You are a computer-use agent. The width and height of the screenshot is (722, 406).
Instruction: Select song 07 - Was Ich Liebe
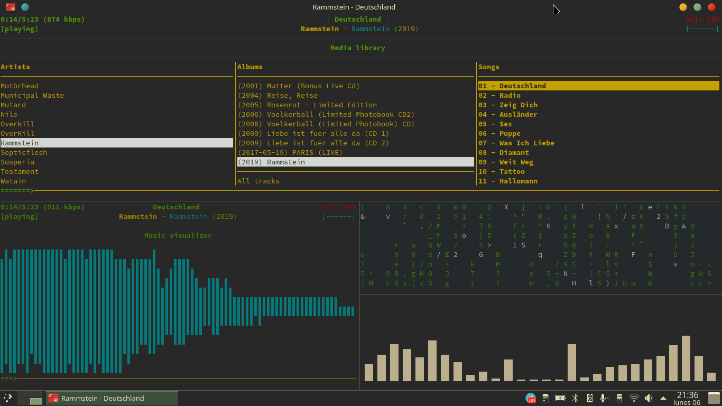(516, 143)
